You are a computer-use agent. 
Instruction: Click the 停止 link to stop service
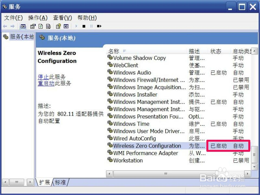43,77
